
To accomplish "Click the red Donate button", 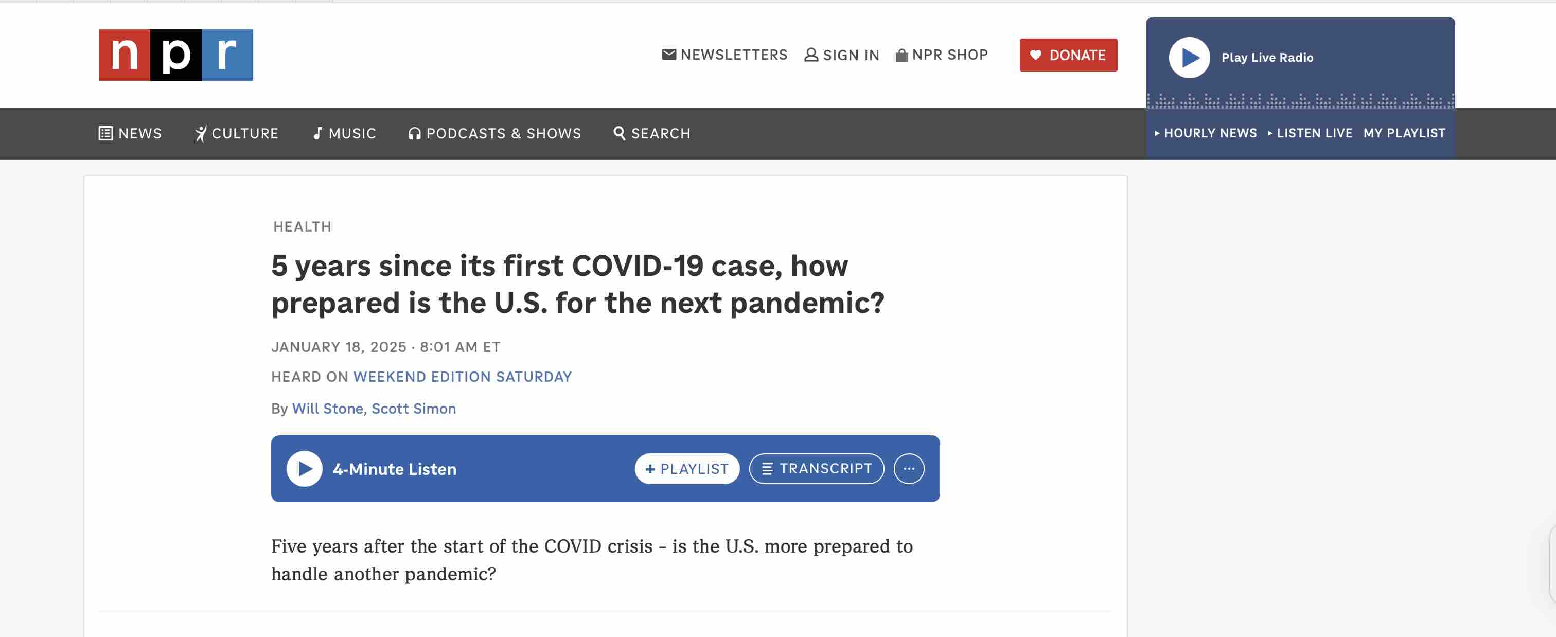I will [x=1068, y=55].
